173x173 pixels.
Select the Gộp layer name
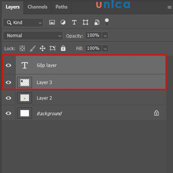tap(47, 65)
